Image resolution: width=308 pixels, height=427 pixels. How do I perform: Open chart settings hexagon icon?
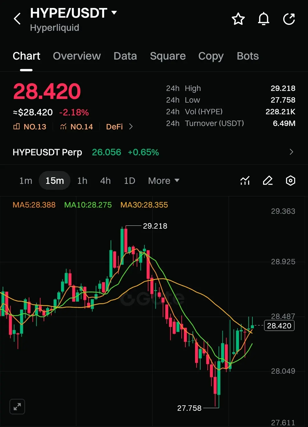[290, 180]
